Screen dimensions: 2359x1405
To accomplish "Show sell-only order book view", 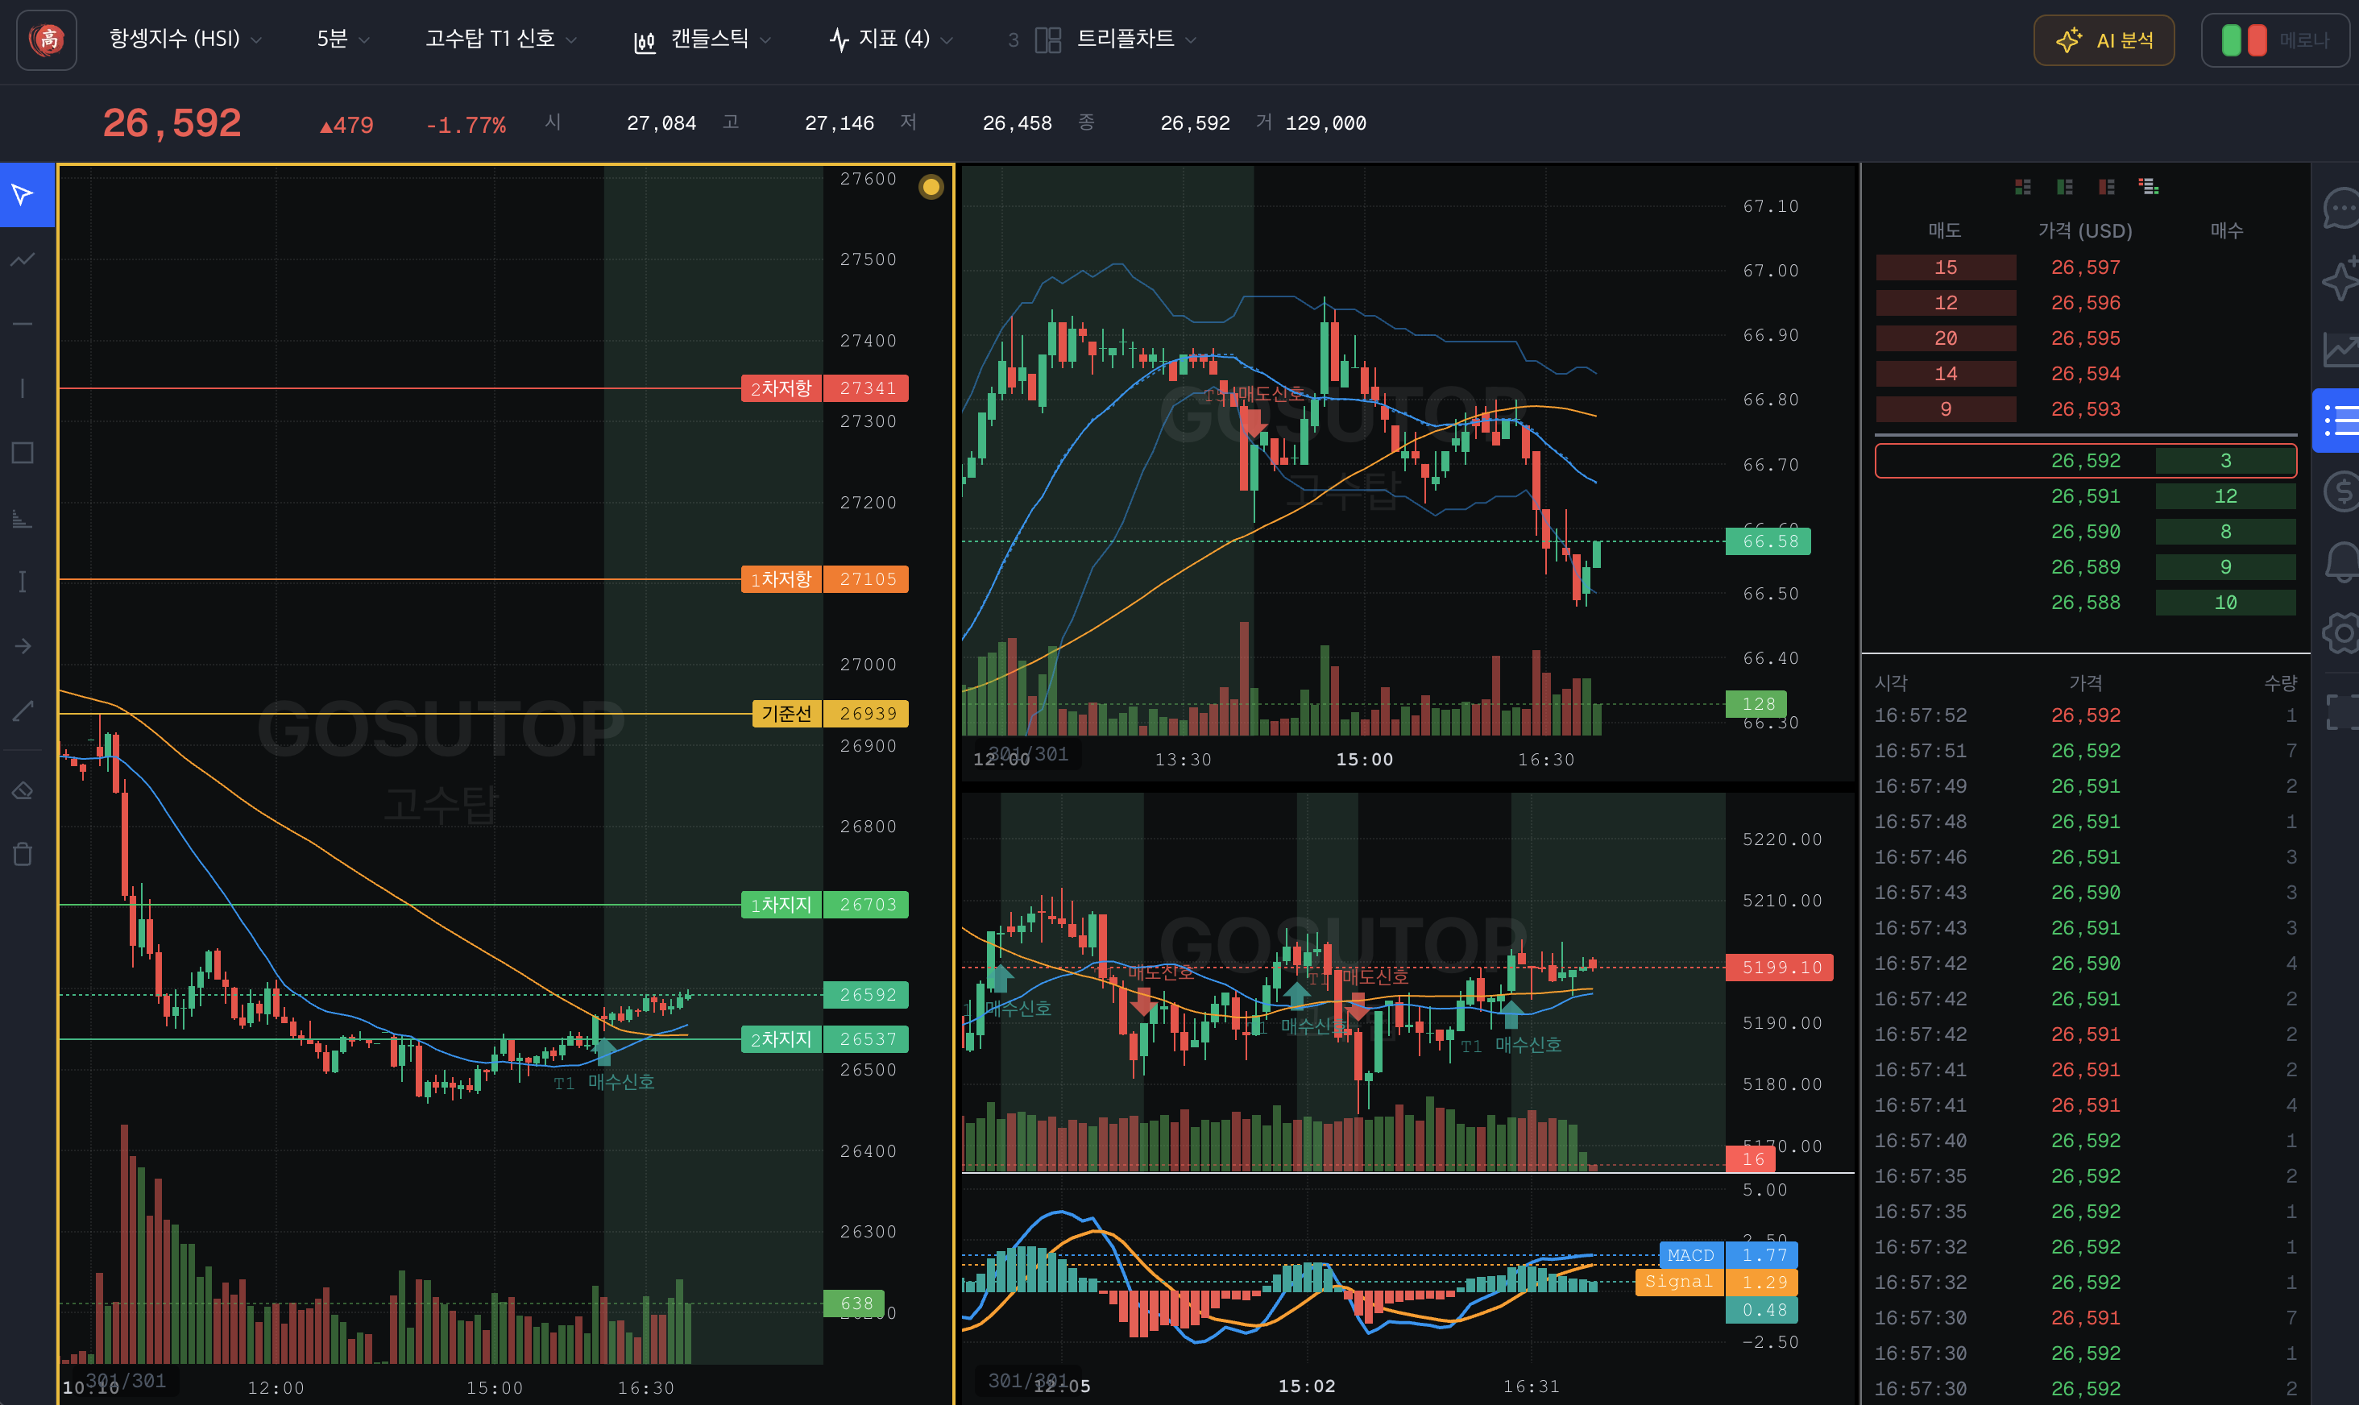I will tap(2106, 187).
